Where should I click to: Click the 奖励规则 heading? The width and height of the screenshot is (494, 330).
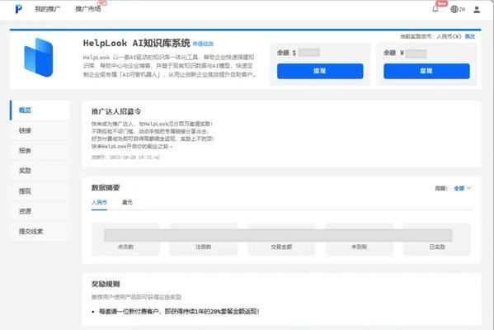point(106,284)
